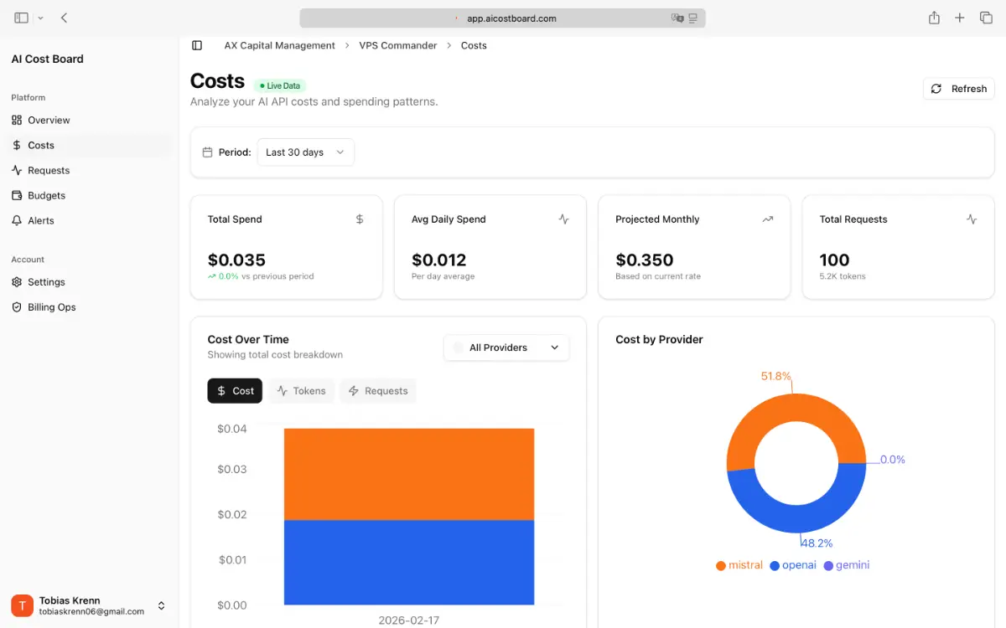1006x628 pixels.
Task: Open the Safari share icon
Action: pos(934,18)
